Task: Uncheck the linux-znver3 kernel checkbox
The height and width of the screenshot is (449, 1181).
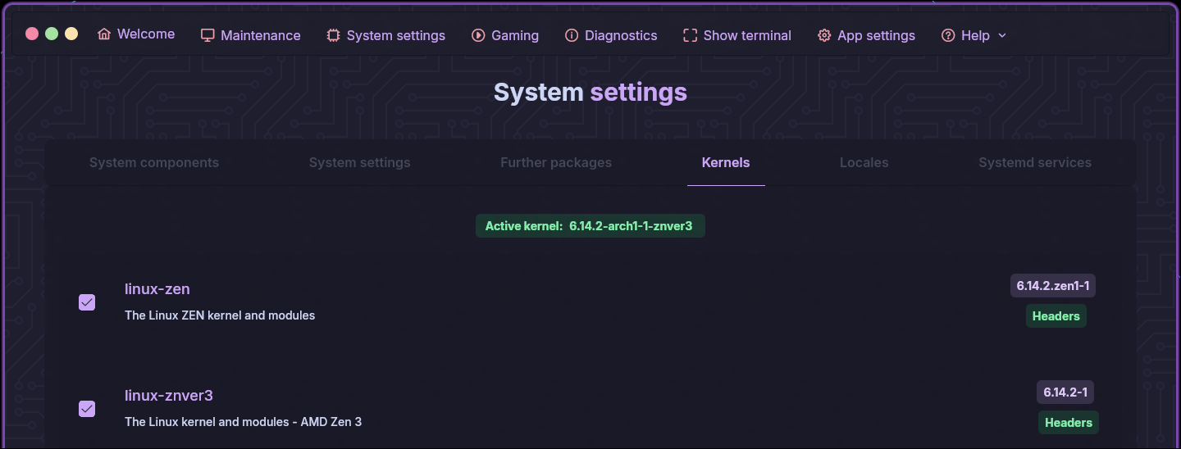Action: click(87, 408)
